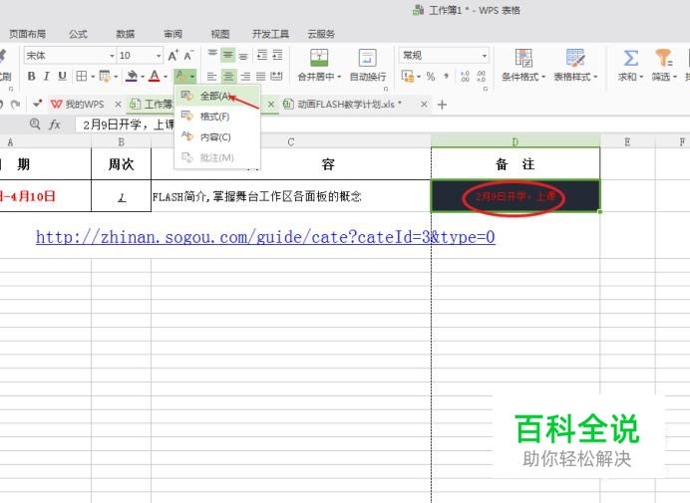Click the 求和 sigma sum icon

point(630,58)
